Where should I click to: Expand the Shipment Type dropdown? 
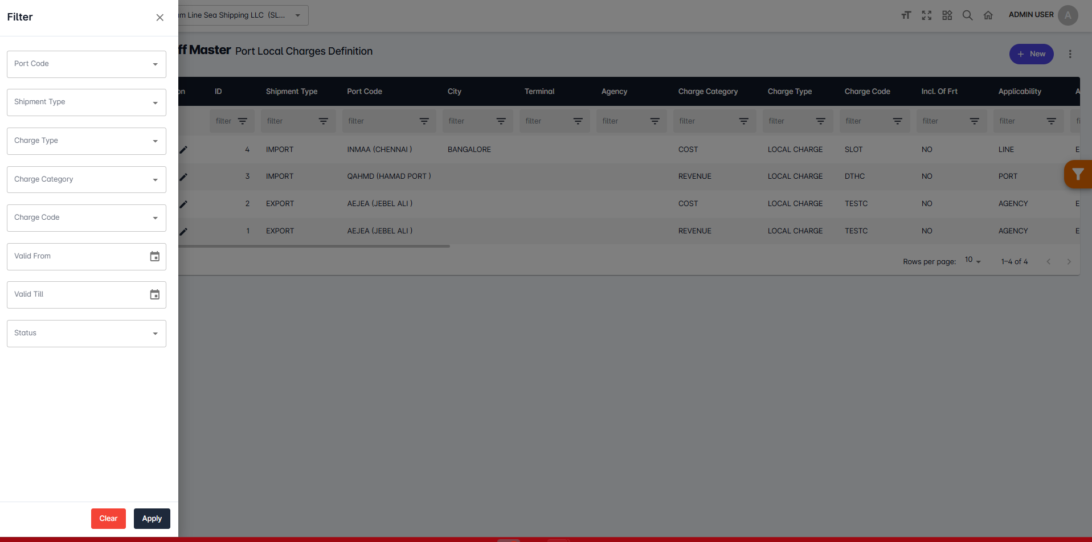(x=87, y=102)
